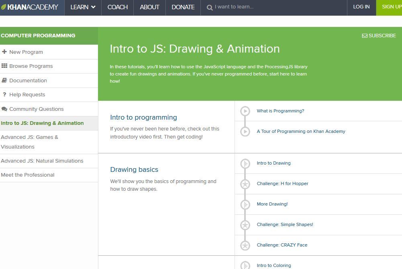Open A Tour of Programming on Khan Academy
Viewport: 402px width, 269px height.
[301, 131]
